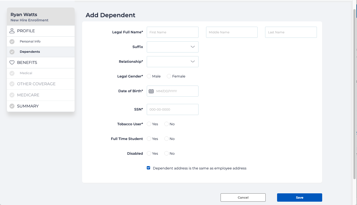Open the Suffix dropdown
Image resolution: width=357 pixels, height=205 pixels.
172,47
